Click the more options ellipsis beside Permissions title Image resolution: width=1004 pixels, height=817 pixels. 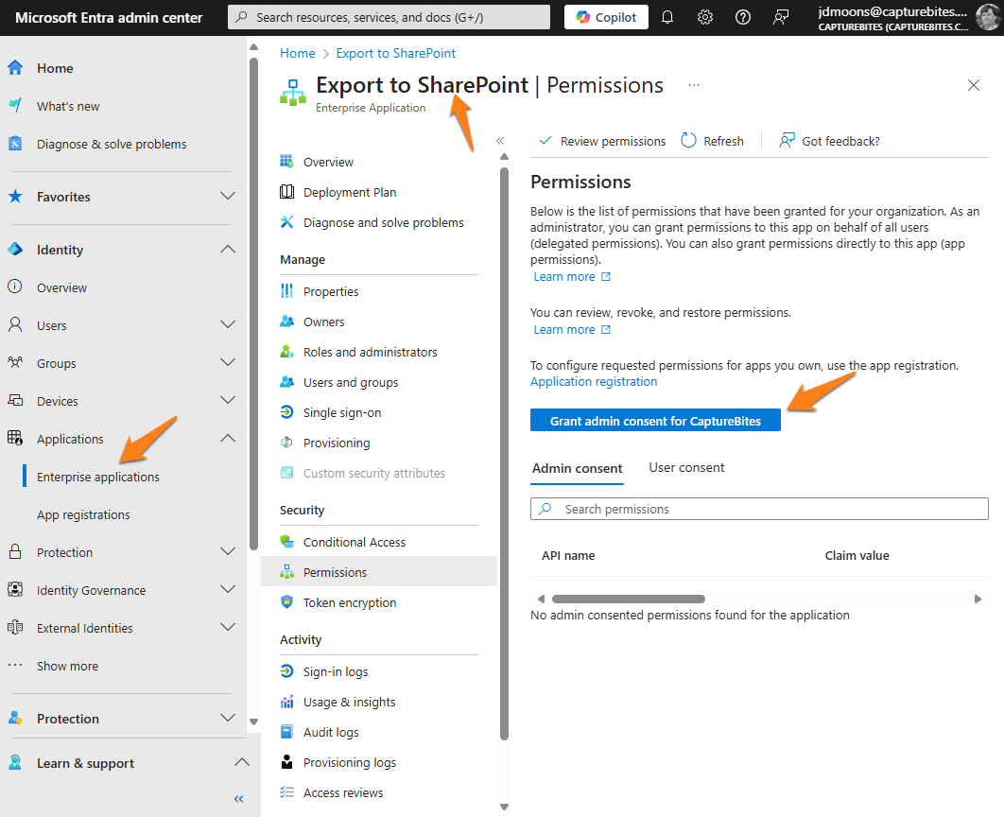694,85
